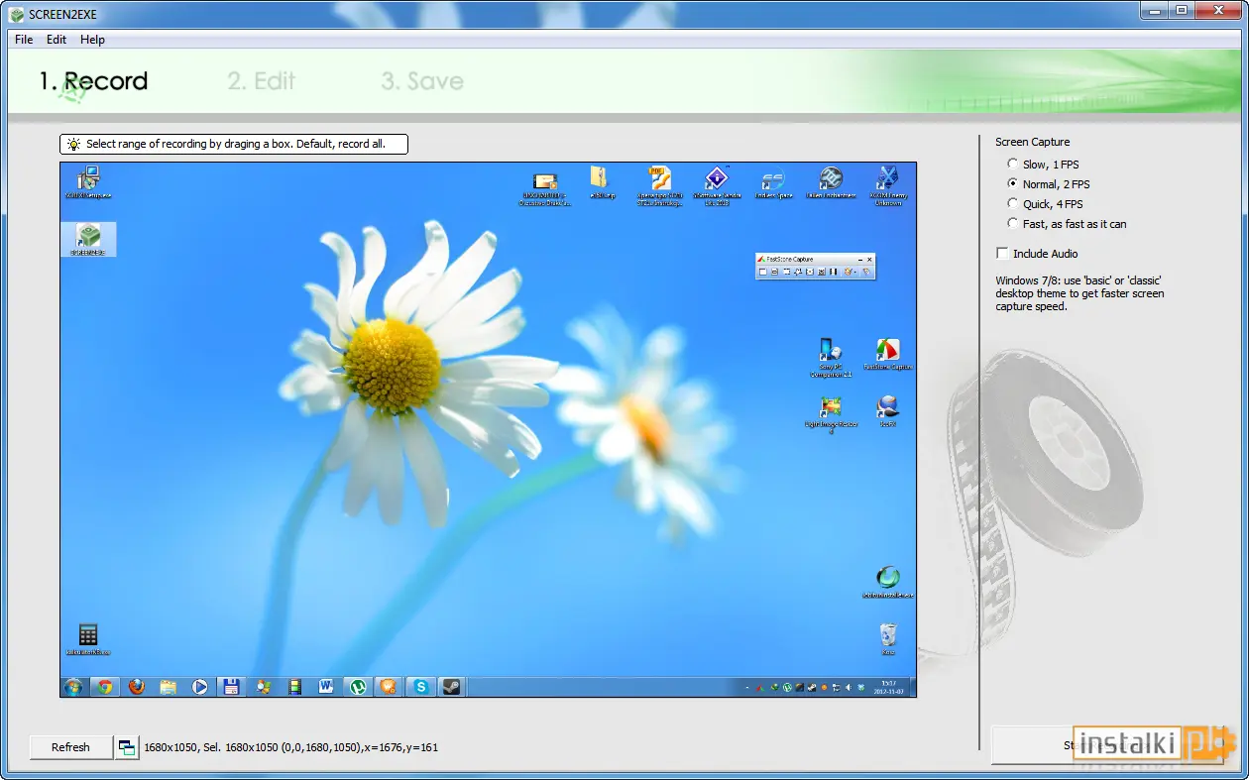Click the green swirl icon above the Recycle Bin
This screenshot has width=1249, height=780.
coord(888,577)
